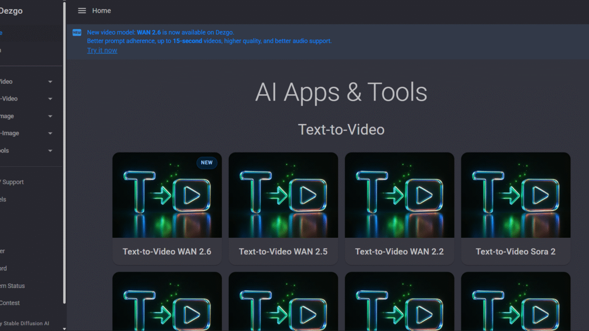Click the bold WAN 2.6 text in the banner

(x=149, y=32)
